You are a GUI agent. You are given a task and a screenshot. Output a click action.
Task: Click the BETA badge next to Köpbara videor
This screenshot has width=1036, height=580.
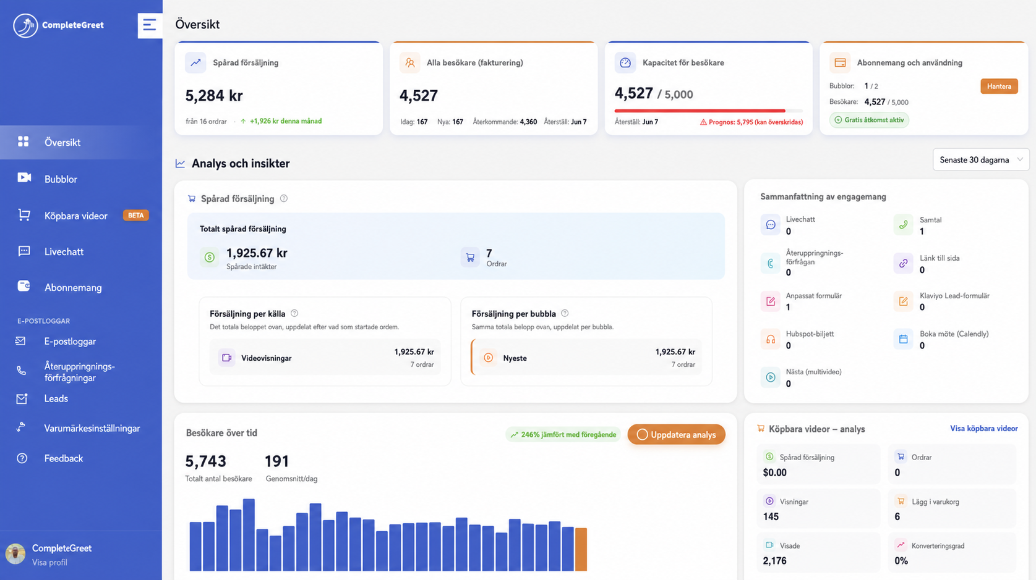(x=136, y=216)
